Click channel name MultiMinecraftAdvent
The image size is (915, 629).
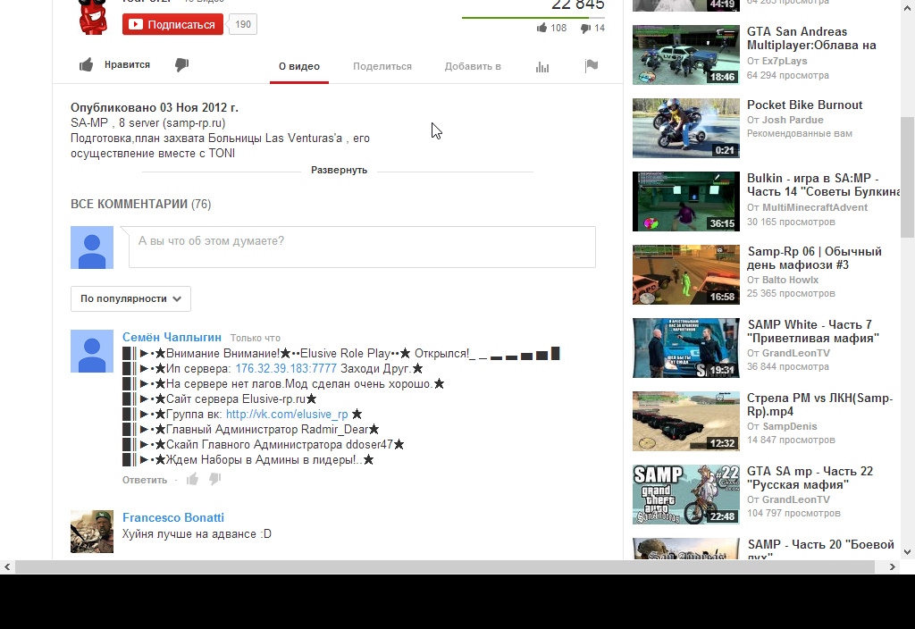(815, 207)
